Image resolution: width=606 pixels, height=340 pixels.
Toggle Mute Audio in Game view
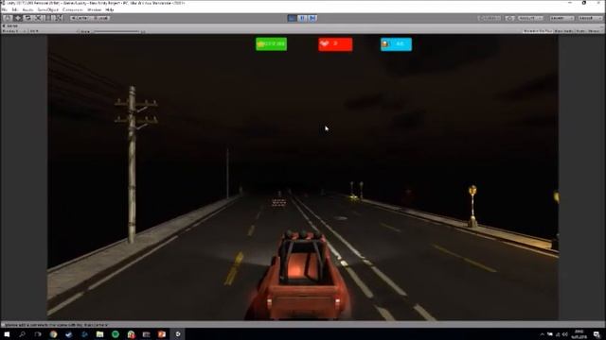(564, 31)
